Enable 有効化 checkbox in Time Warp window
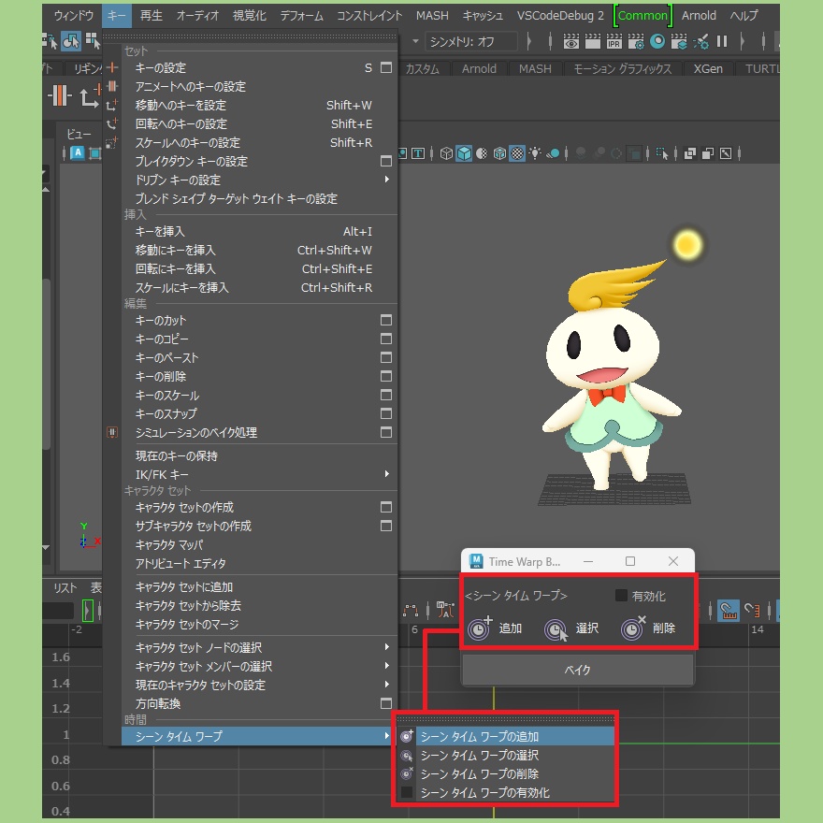This screenshot has height=823, width=823. [x=621, y=595]
